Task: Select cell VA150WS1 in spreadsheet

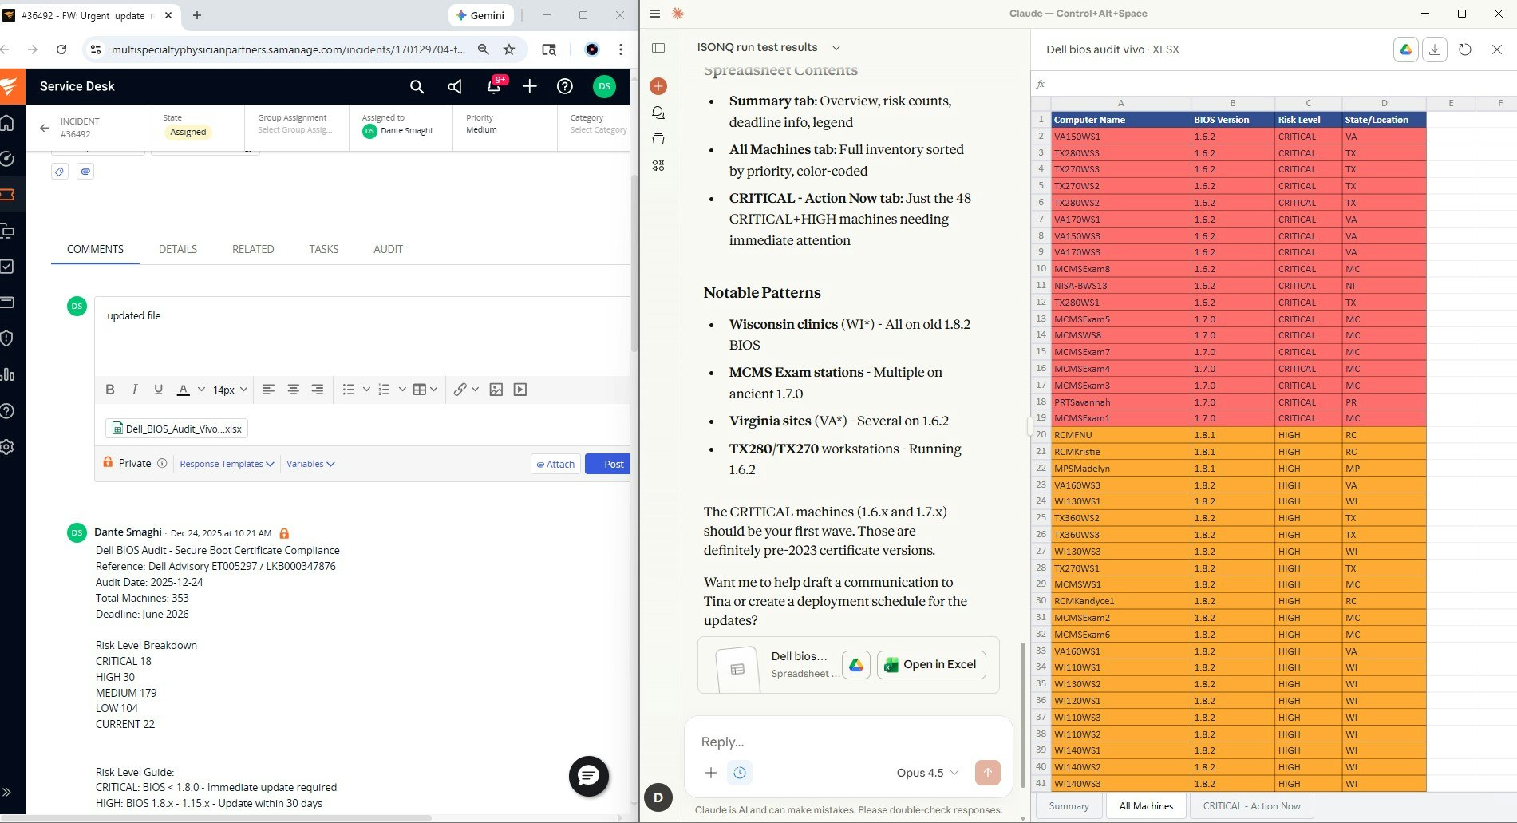Action: coord(1120,137)
